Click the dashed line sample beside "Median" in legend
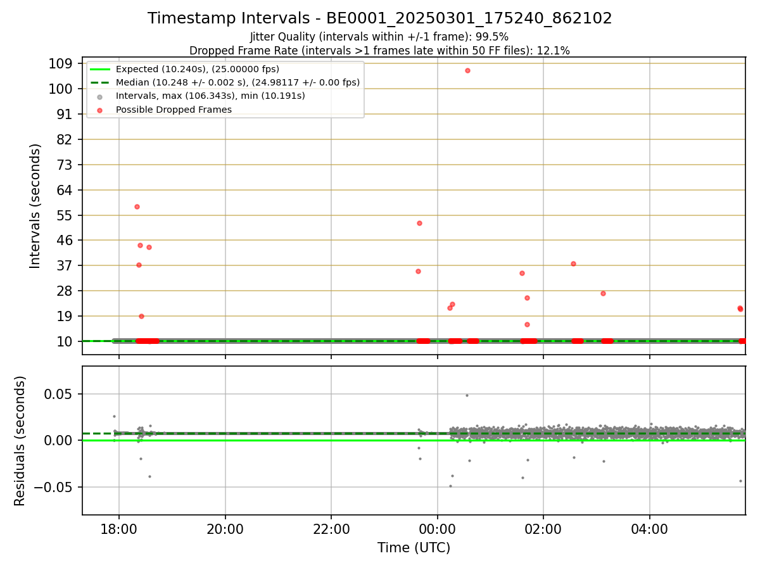The width and height of the screenshot is (760, 570). [x=99, y=82]
